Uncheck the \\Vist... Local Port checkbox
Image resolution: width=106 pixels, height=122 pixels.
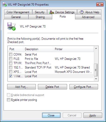pyautogui.click(x=10, y=76)
